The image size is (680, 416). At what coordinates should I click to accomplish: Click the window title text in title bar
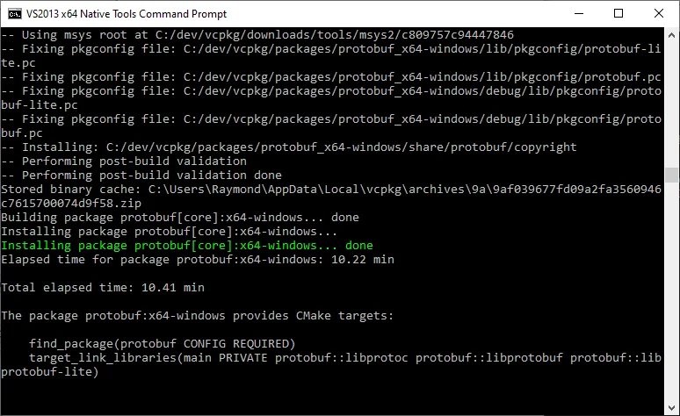click(127, 14)
